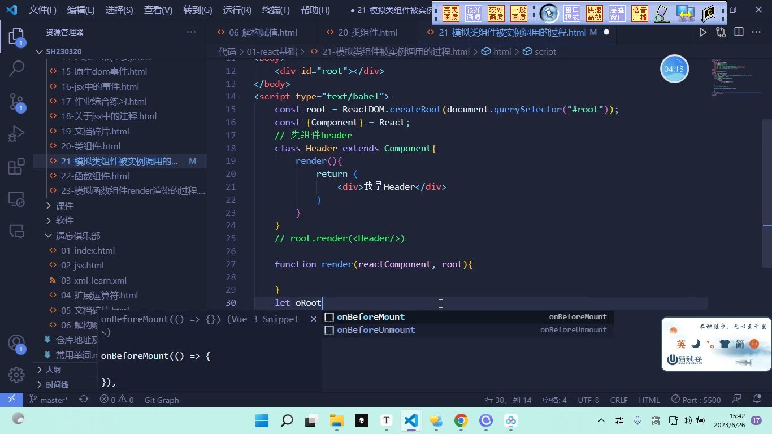Open 22-函数组件.html in the explorer

pos(95,176)
